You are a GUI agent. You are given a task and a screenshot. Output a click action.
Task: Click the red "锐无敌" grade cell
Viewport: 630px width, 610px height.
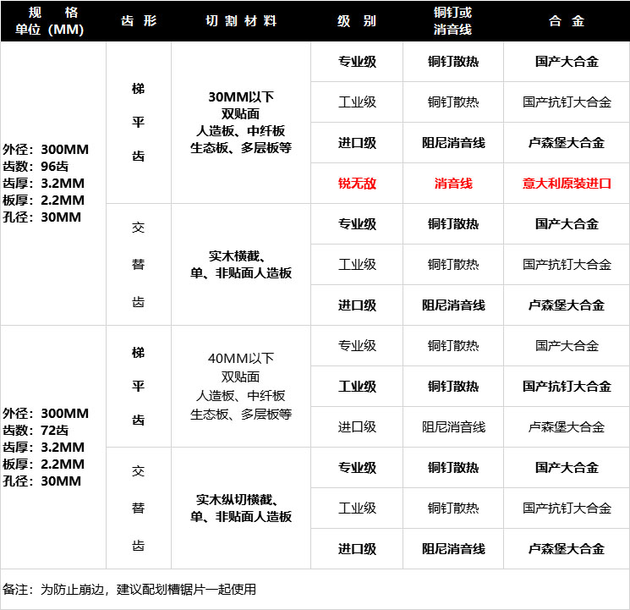pos(357,184)
